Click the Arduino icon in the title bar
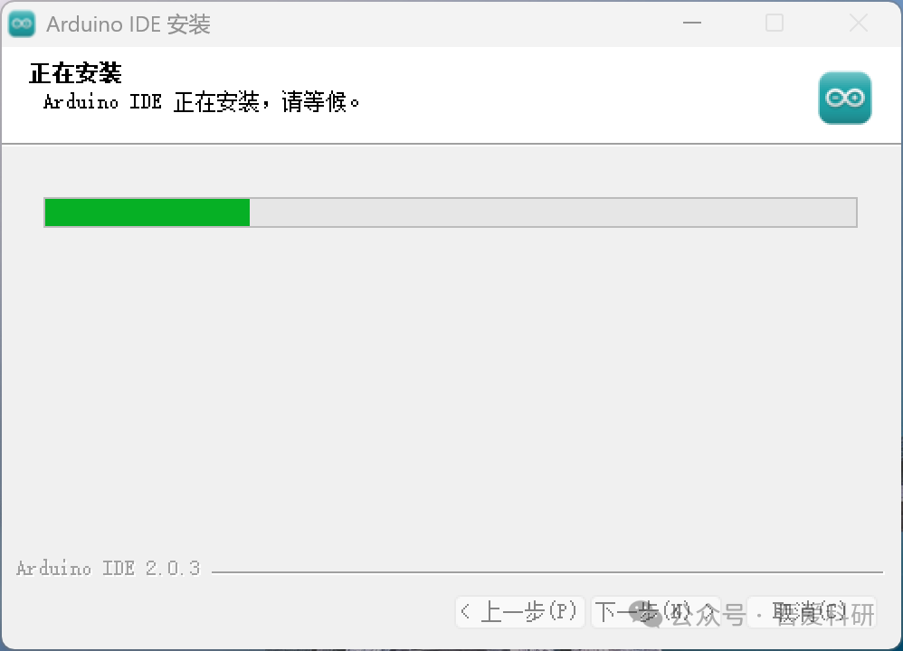The width and height of the screenshot is (903, 651). [x=22, y=24]
